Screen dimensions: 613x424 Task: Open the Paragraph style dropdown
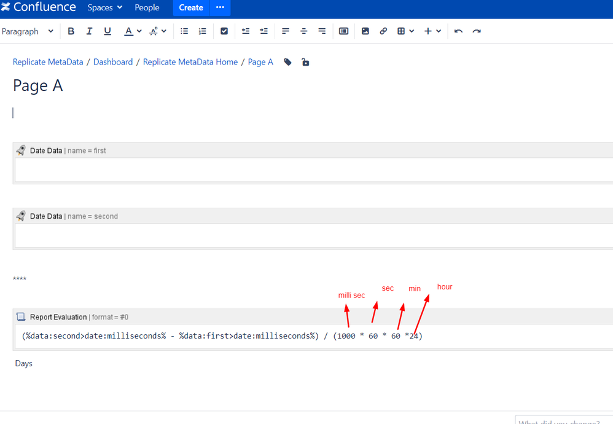(28, 31)
